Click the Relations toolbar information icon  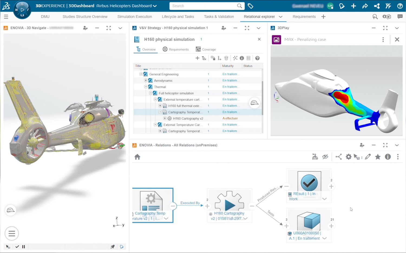pyautogui.click(x=388, y=157)
